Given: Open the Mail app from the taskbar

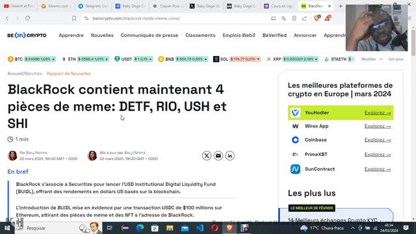Looking at the screenshot, I should click(185, 228).
